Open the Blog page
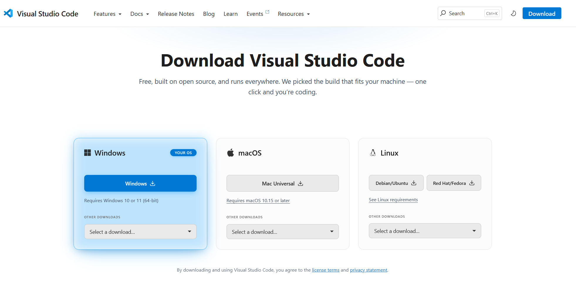 click(x=209, y=14)
